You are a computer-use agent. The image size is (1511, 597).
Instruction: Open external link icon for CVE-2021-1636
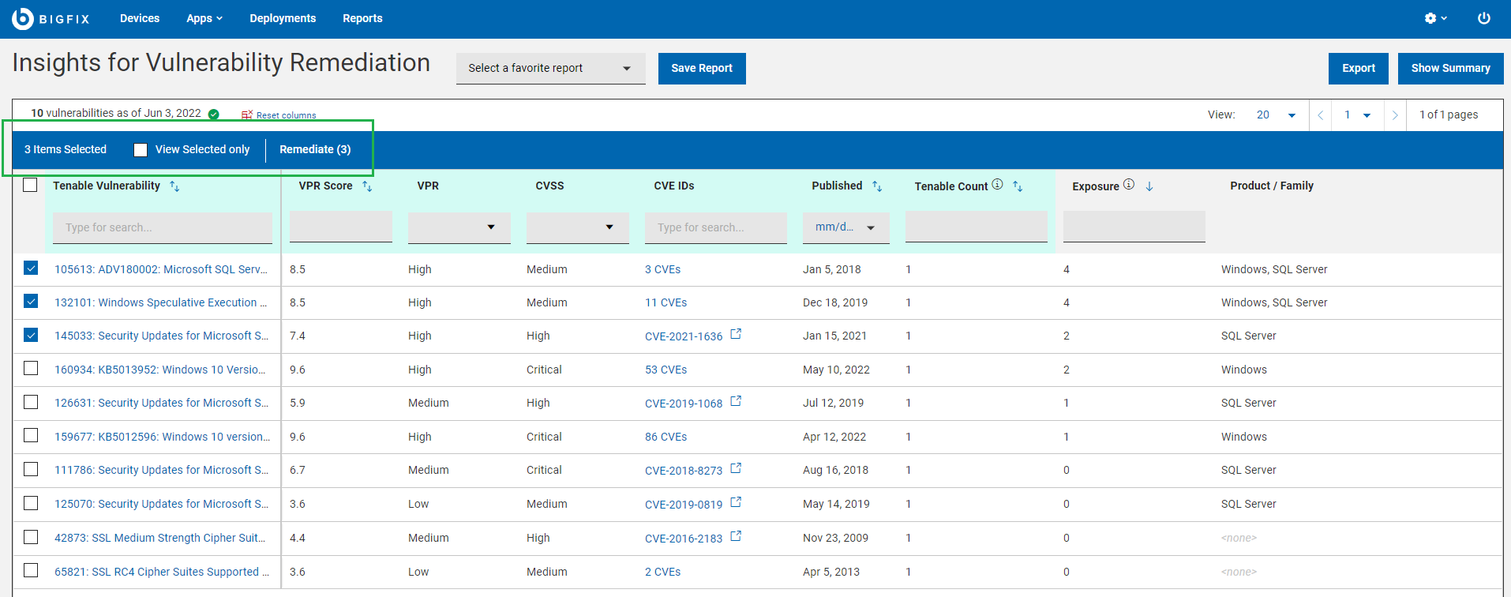pyautogui.click(x=736, y=334)
